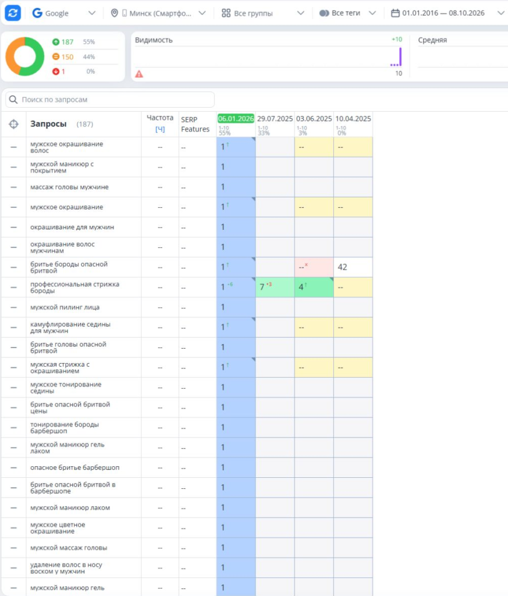The width and height of the screenshot is (508, 596).
Task: Select the 06.01.2026 date column header
Action: click(236, 119)
